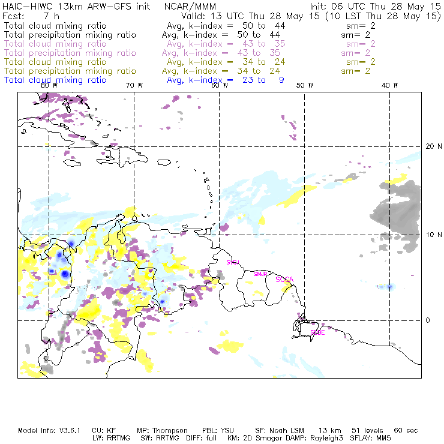Click purple 'Avg, k-index = 43 to 35' on cloud row
This screenshot has height=444, width=444.
pos(226,44)
